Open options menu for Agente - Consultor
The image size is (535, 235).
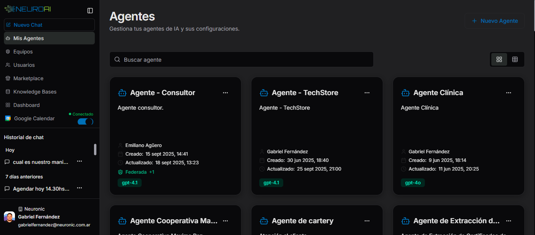(x=225, y=93)
